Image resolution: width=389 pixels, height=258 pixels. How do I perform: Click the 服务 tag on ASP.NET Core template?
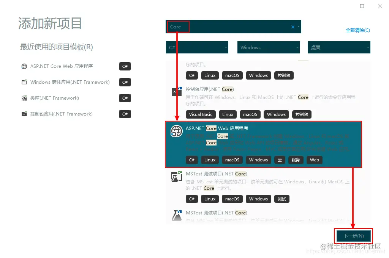click(296, 160)
